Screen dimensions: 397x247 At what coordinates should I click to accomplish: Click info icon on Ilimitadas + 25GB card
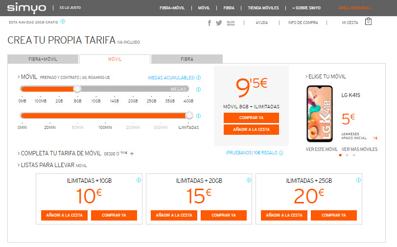point(359,180)
